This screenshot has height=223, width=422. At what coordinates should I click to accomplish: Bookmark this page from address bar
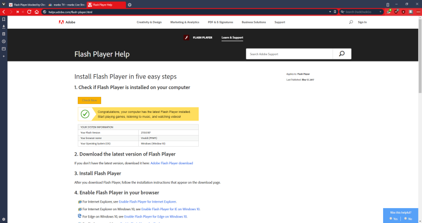point(335,12)
